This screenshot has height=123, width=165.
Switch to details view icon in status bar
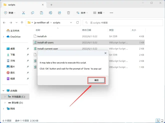click(x=158, y=120)
